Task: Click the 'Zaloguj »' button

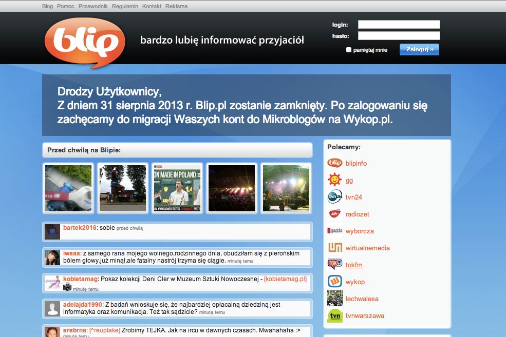Action: point(419,49)
